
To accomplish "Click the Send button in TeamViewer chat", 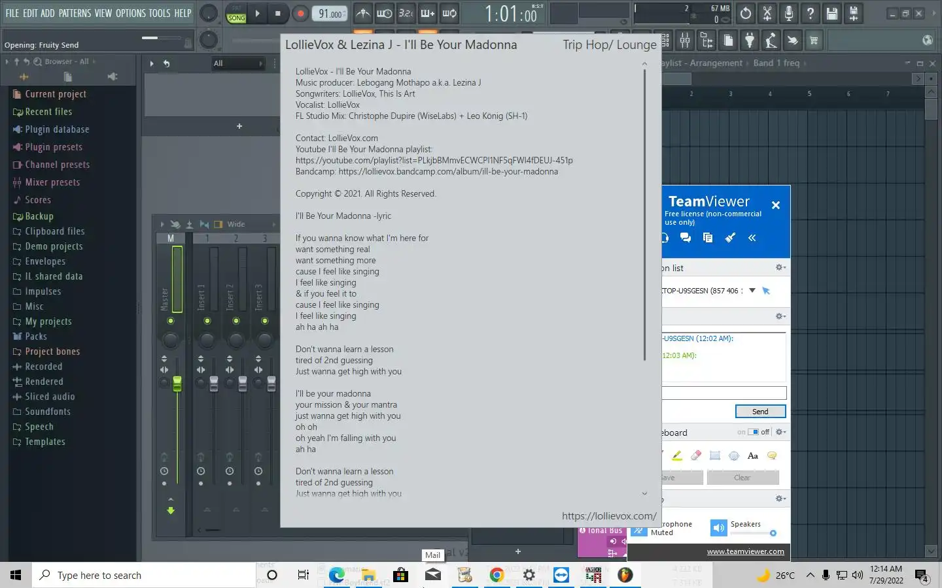I will 760,412.
